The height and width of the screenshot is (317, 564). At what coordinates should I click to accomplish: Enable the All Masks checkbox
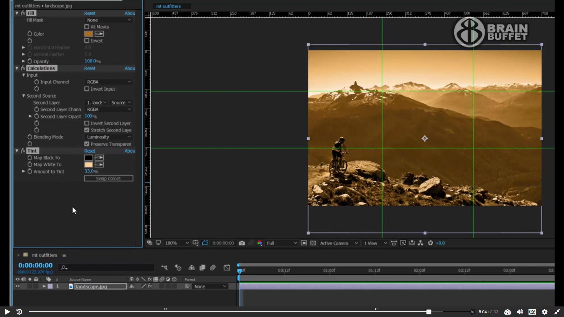coord(87,27)
